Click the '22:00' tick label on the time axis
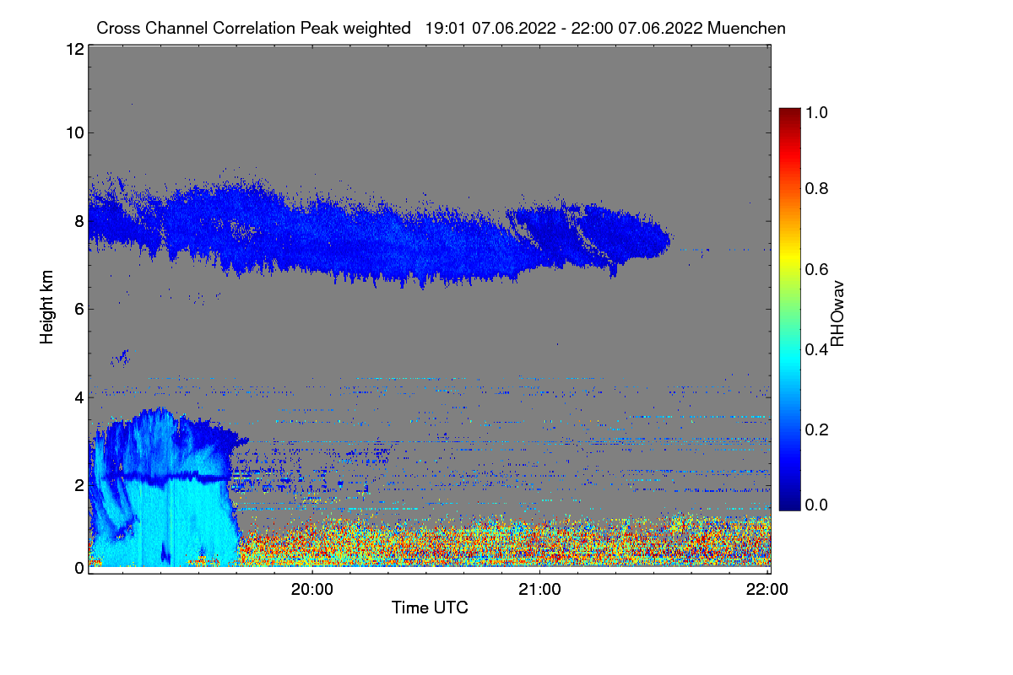Viewport: 1013px width, 675px height. coord(768,590)
